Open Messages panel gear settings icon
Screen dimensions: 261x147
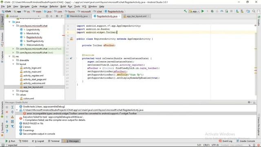click(x=249, y=102)
